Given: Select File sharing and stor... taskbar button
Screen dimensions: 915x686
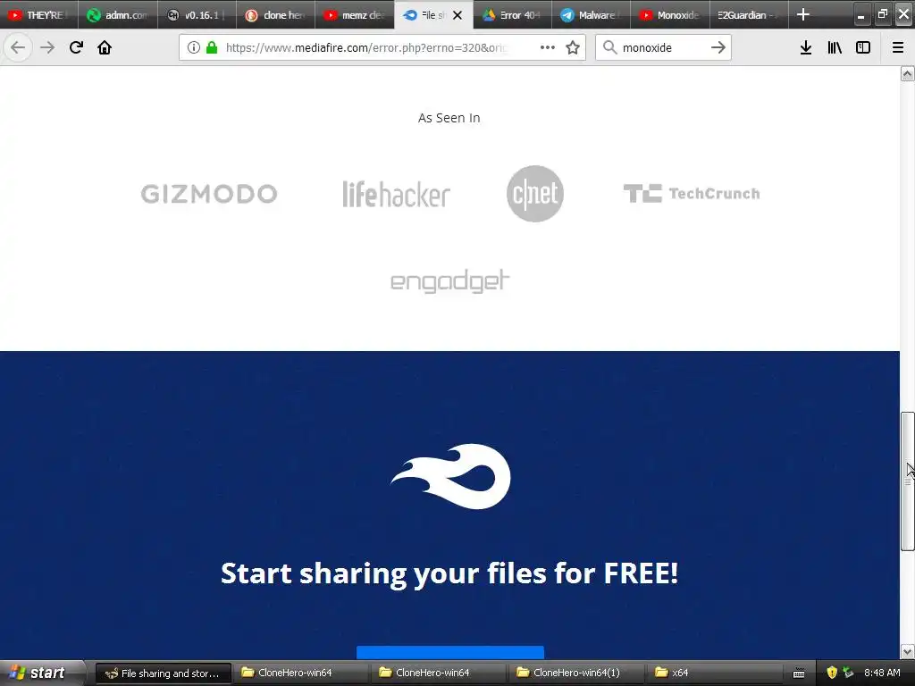Looking at the screenshot, I should click(x=164, y=673).
